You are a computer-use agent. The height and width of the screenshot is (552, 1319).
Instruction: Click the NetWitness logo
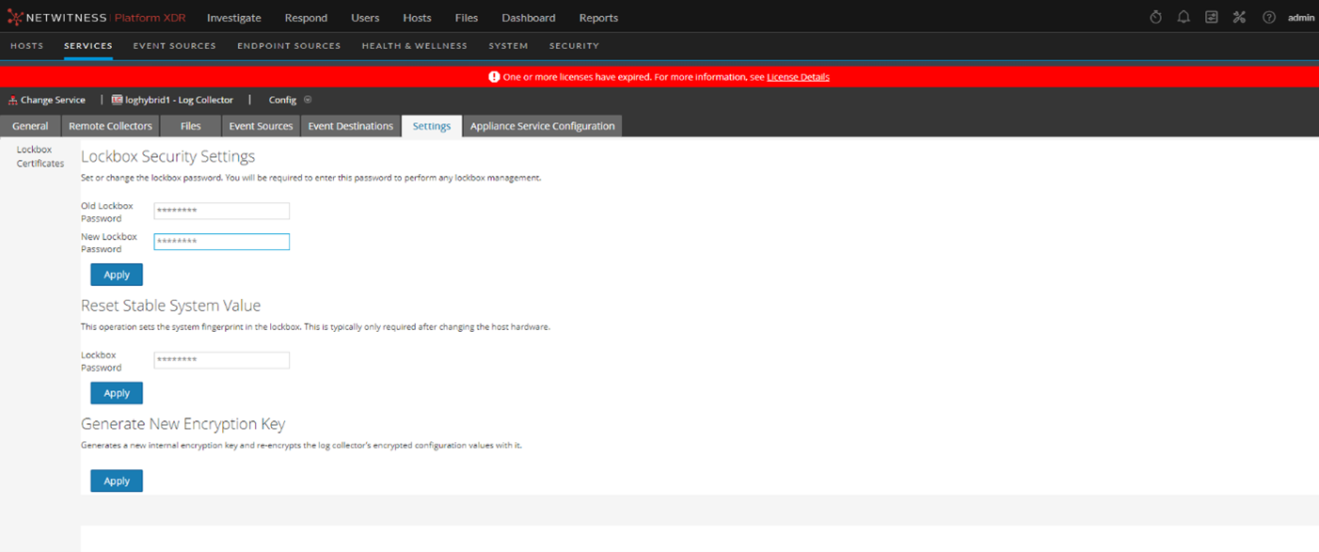click(15, 17)
